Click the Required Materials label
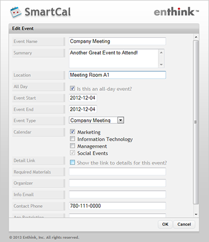Screen dimensions: 209x242 click(x=32, y=172)
